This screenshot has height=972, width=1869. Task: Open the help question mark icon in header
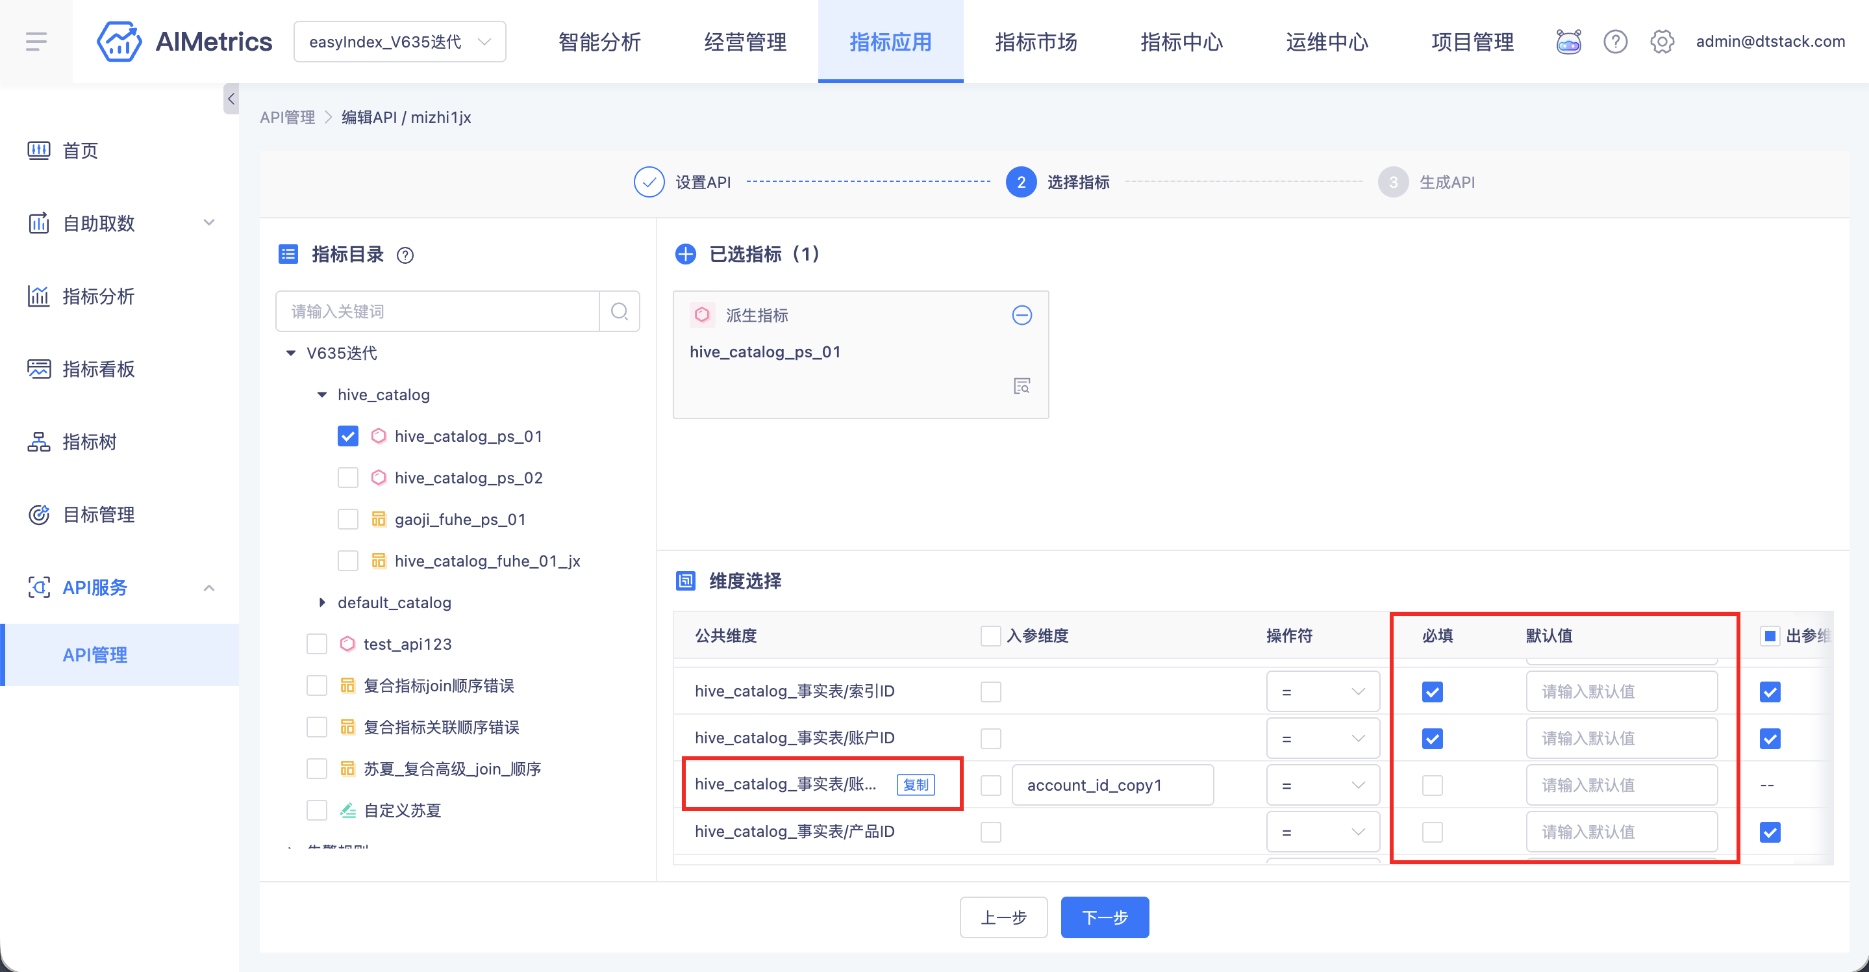tap(1615, 42)
